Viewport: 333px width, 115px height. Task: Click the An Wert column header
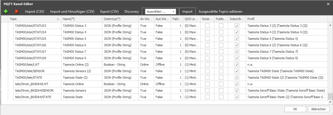(146, 19)
